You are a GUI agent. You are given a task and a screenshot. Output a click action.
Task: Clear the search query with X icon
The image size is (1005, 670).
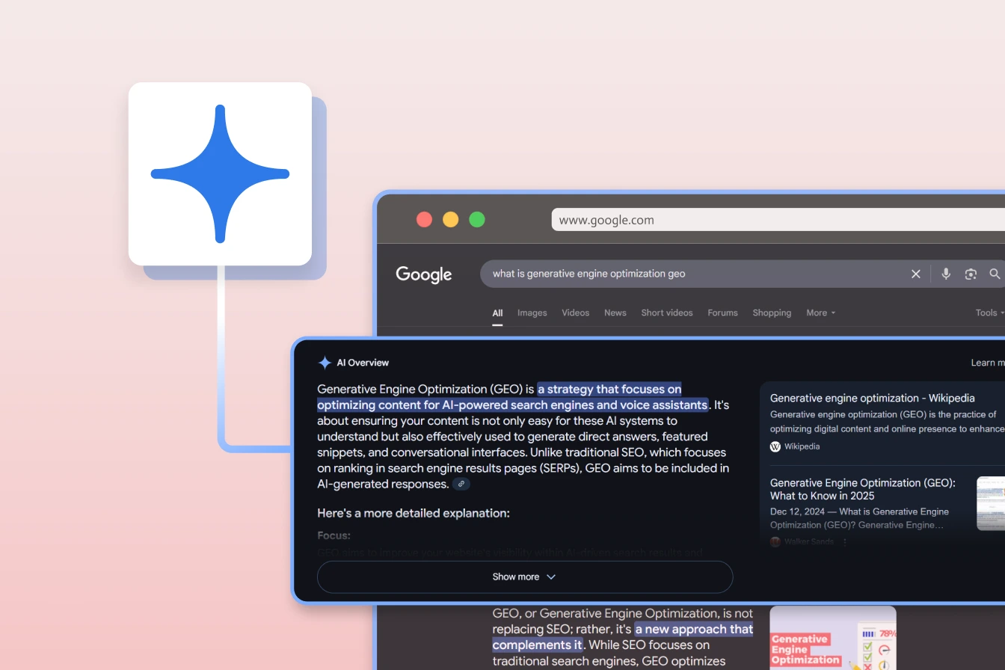(915, 274)
